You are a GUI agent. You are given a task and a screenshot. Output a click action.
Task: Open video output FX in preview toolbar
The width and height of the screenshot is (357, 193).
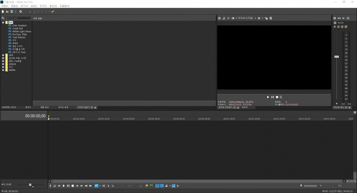click(x=228, y=18)
